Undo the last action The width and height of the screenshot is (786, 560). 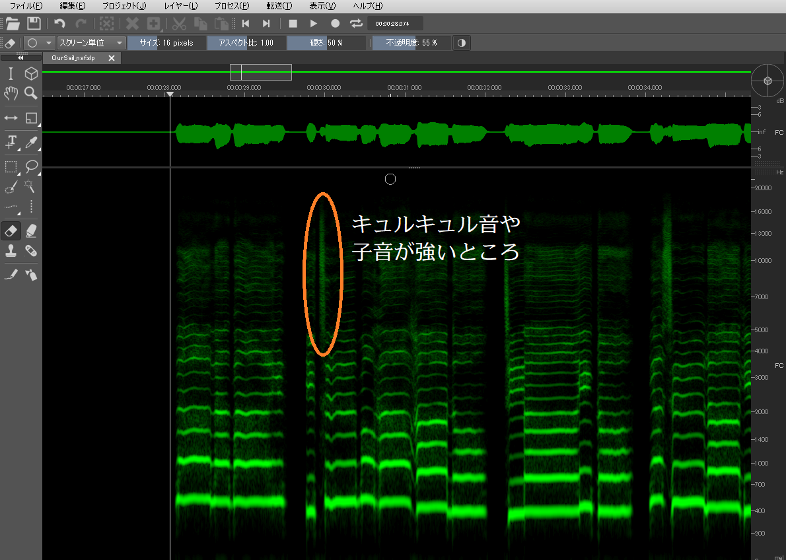pyautogui.click(x=59, y=24)
